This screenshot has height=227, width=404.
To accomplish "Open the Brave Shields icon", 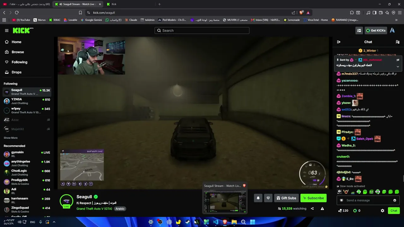I will click(x=301, y=13).
